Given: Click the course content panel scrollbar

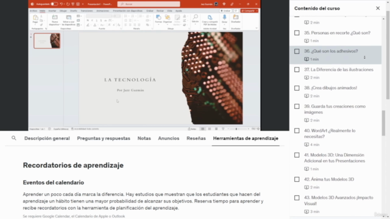Looking at the screenshot, I should [383, 123].
